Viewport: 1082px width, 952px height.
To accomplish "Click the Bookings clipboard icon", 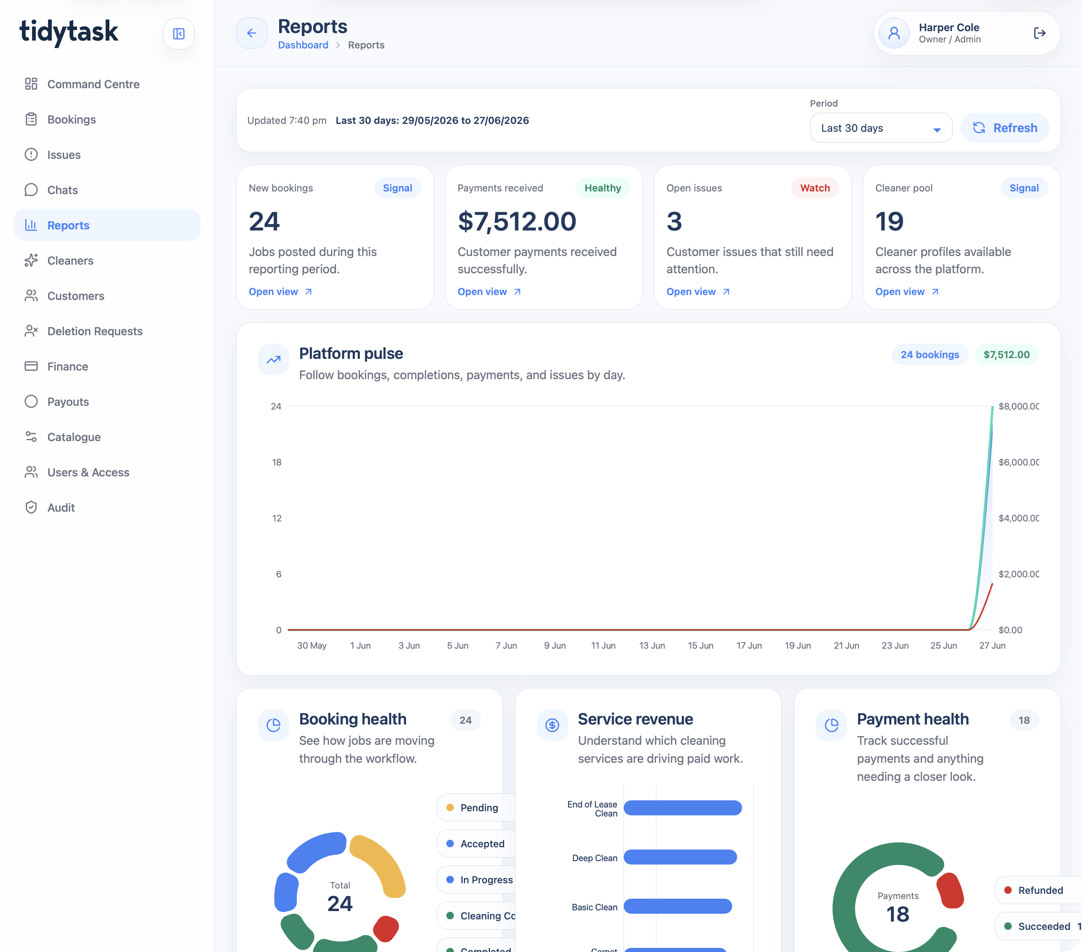I will click(31, 119).
